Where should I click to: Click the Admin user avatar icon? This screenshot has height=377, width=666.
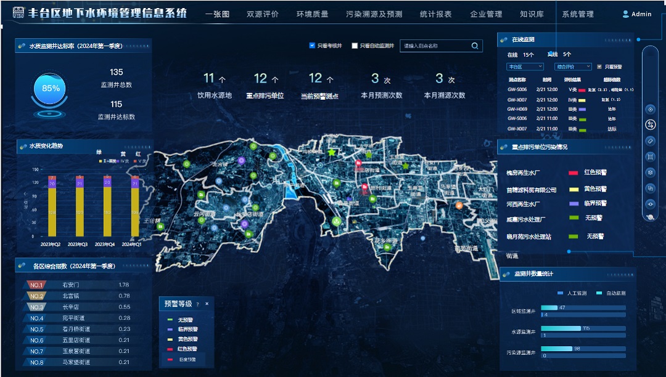[625, 14]
